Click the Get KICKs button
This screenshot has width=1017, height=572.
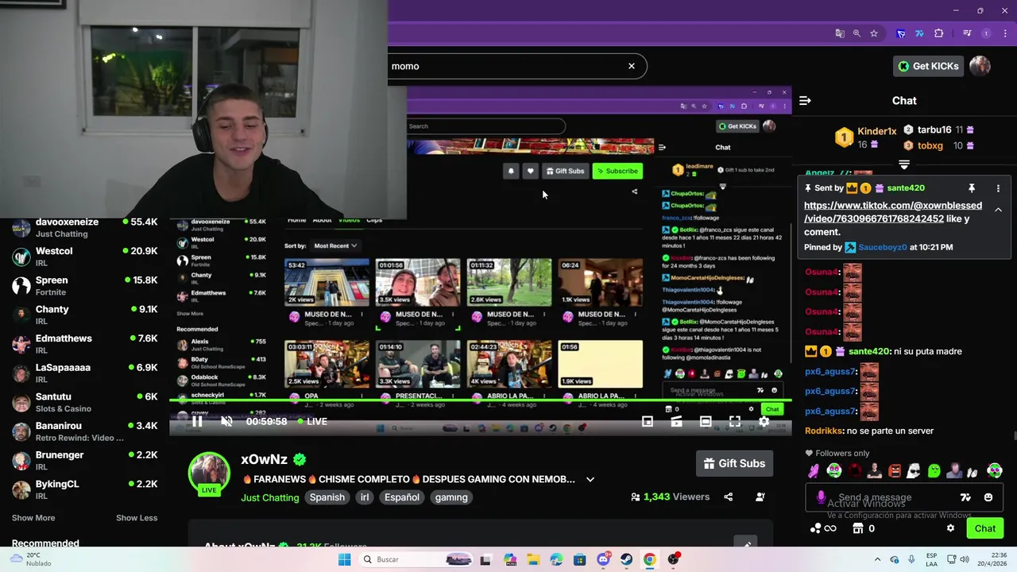(928, 66)
